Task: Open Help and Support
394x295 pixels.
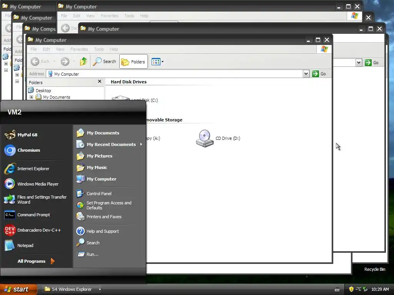Action: point(98,231)
